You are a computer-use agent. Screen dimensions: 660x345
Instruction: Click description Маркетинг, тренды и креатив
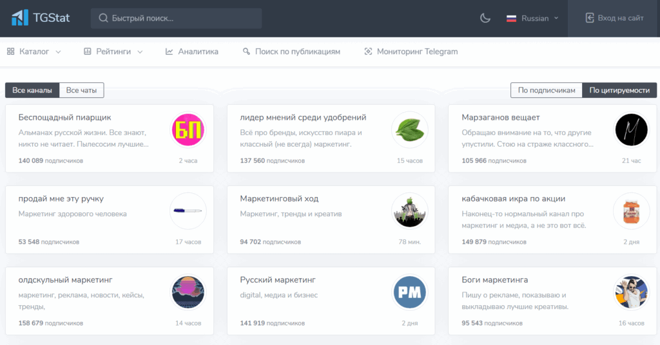pyautogui.click(x=291, y=214)
